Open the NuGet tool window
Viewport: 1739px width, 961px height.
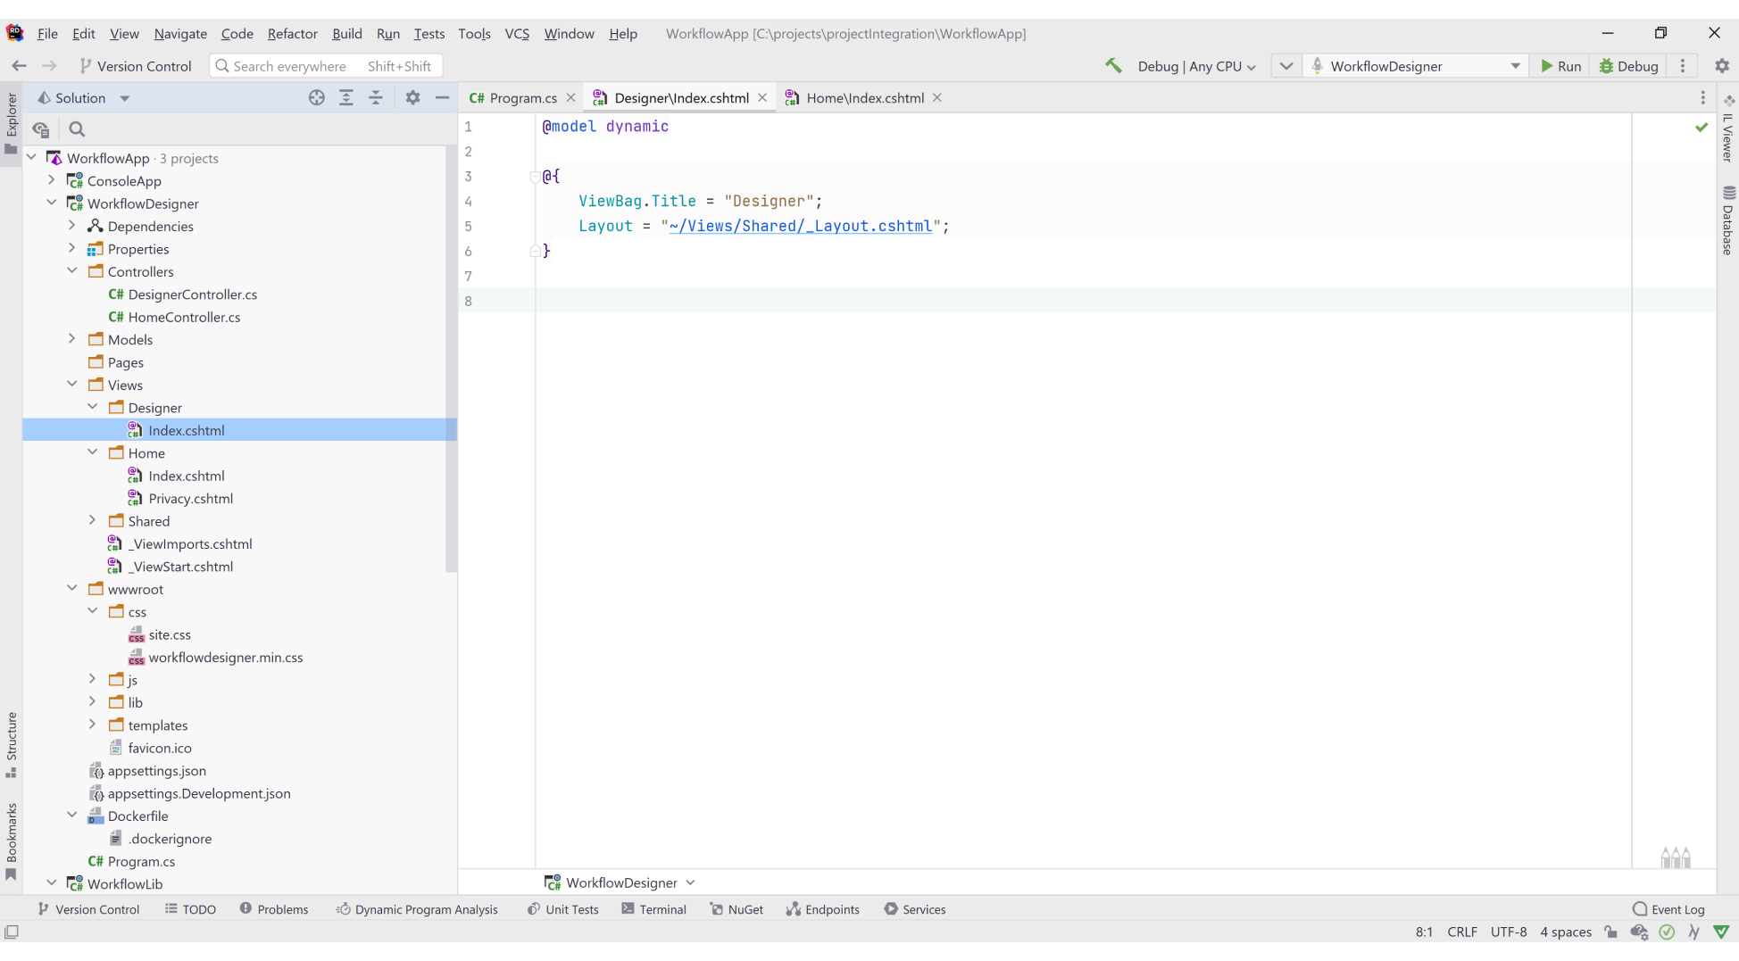tap(736, 909)
